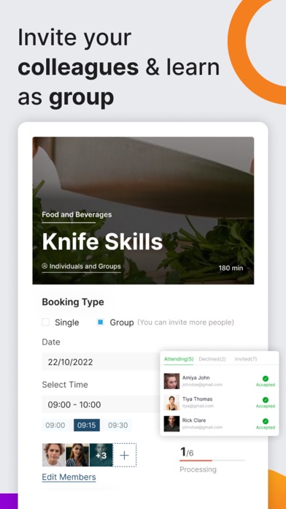
Task: Uncheck the Group booking type checkbox
Action: [x=101, y=323]
